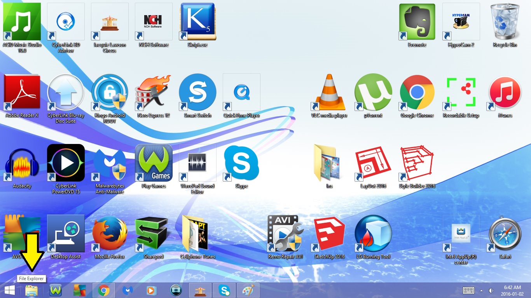
Task: Click the orange media player taskbar icon
Action: pyautogui.click(x=152, y=290)
